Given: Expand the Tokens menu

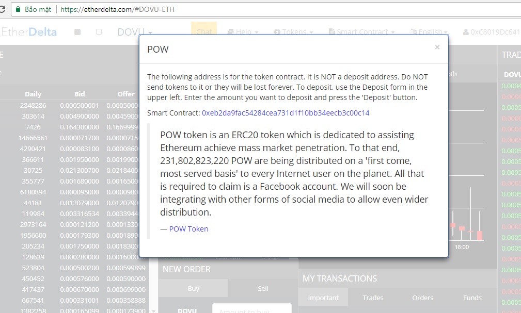Looking at the screenshot, I should [294, 32].
